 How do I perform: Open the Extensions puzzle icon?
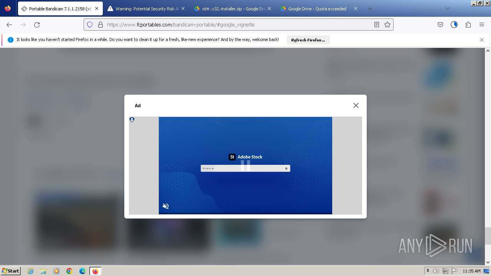pyautogui.click(x=468, y=25)
